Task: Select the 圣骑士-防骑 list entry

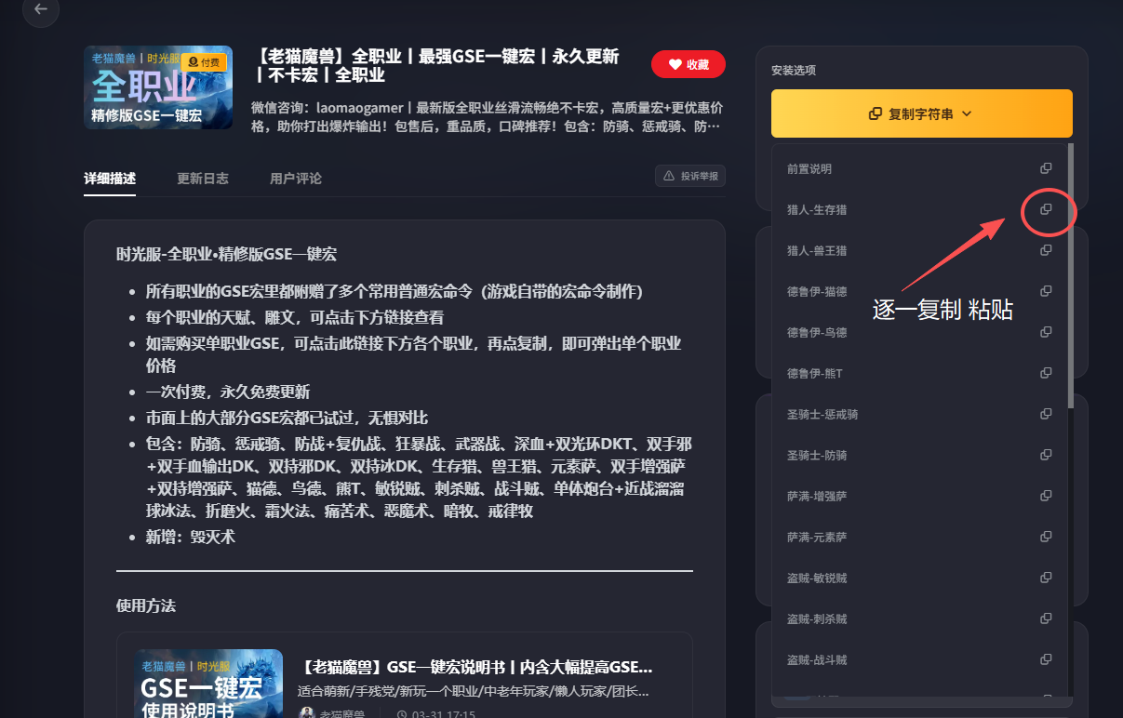Action: pyautogui.click(x=919, y=455)
